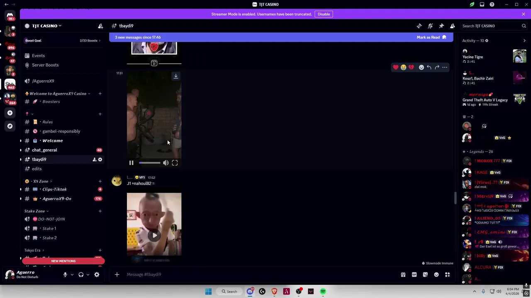Open the add reaction picker
This screenshot has width=531, height=298.
(x=421, y=67)
